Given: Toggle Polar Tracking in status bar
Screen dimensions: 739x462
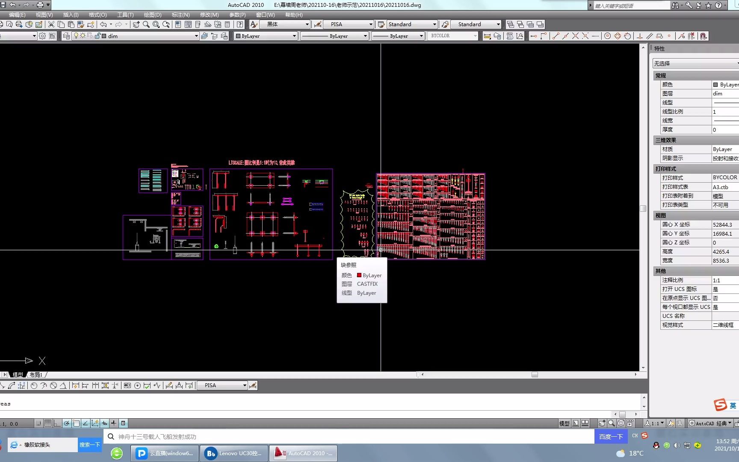Looking at the screenshot, I should point(67,423).
